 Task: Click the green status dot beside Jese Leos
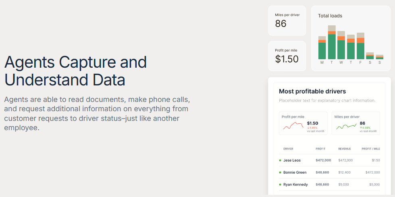[x=280, y=160]
